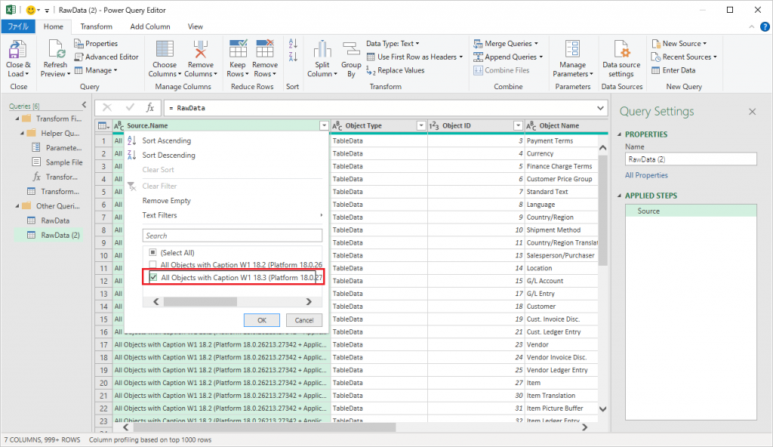Image resolution: width=773 pixels, height=447 pixels.
Task: Click the Keep Rows icon
Action: [x=238, y=49]
